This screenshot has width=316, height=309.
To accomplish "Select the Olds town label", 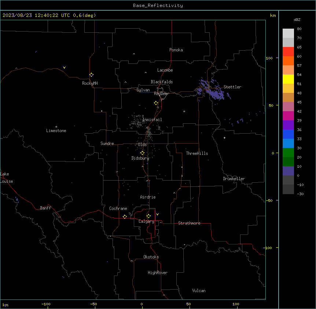I will (142, 145).
